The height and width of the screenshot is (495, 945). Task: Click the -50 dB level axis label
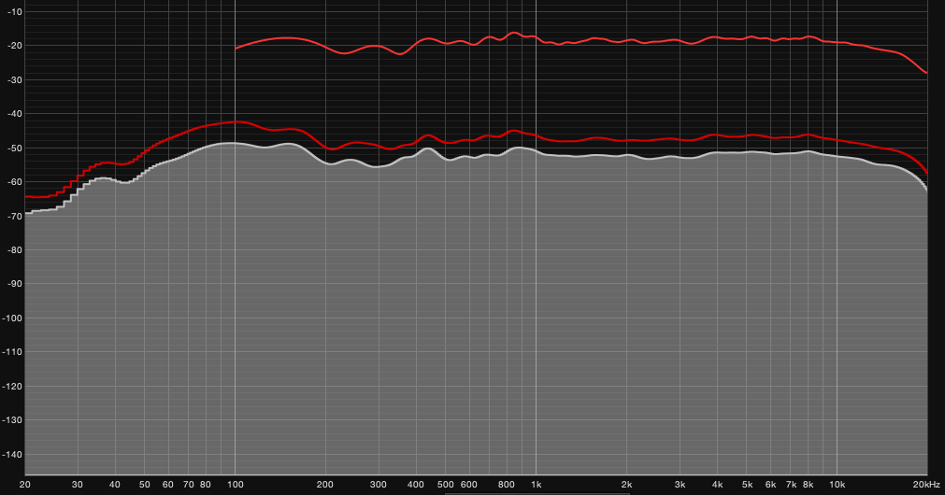tap(13, 148)
